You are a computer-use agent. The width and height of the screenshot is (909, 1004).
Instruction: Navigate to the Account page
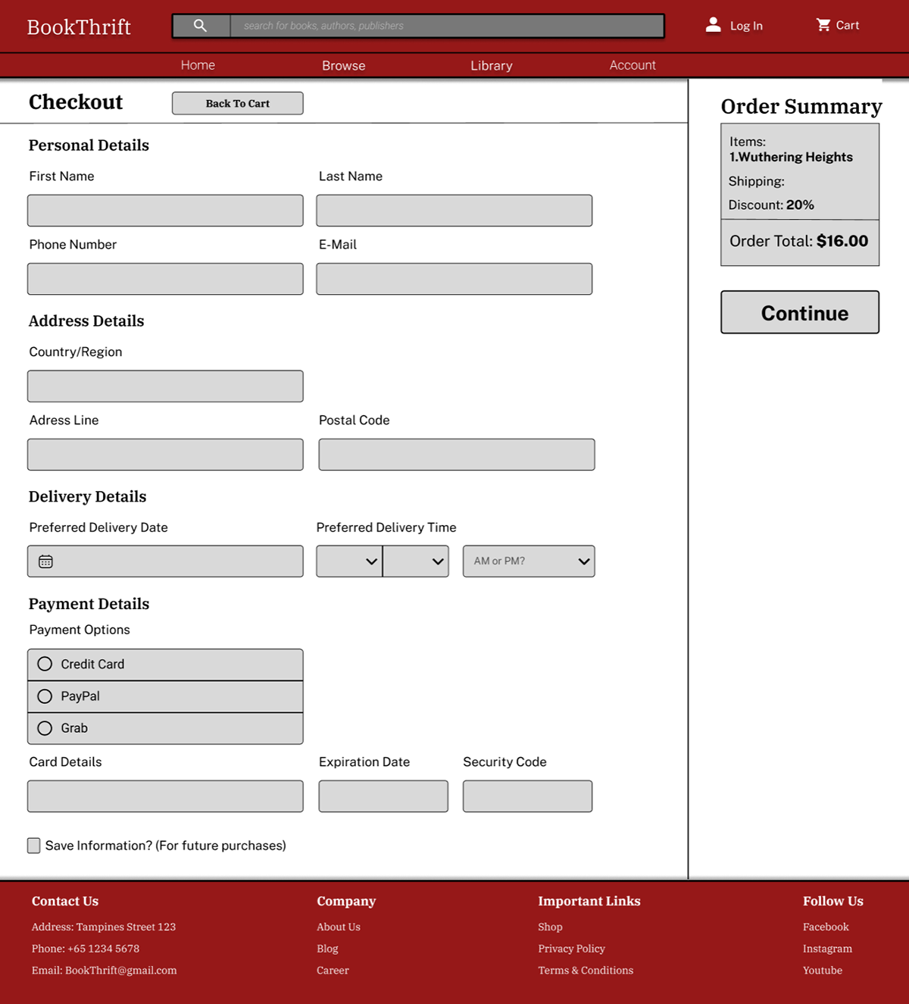633,66
